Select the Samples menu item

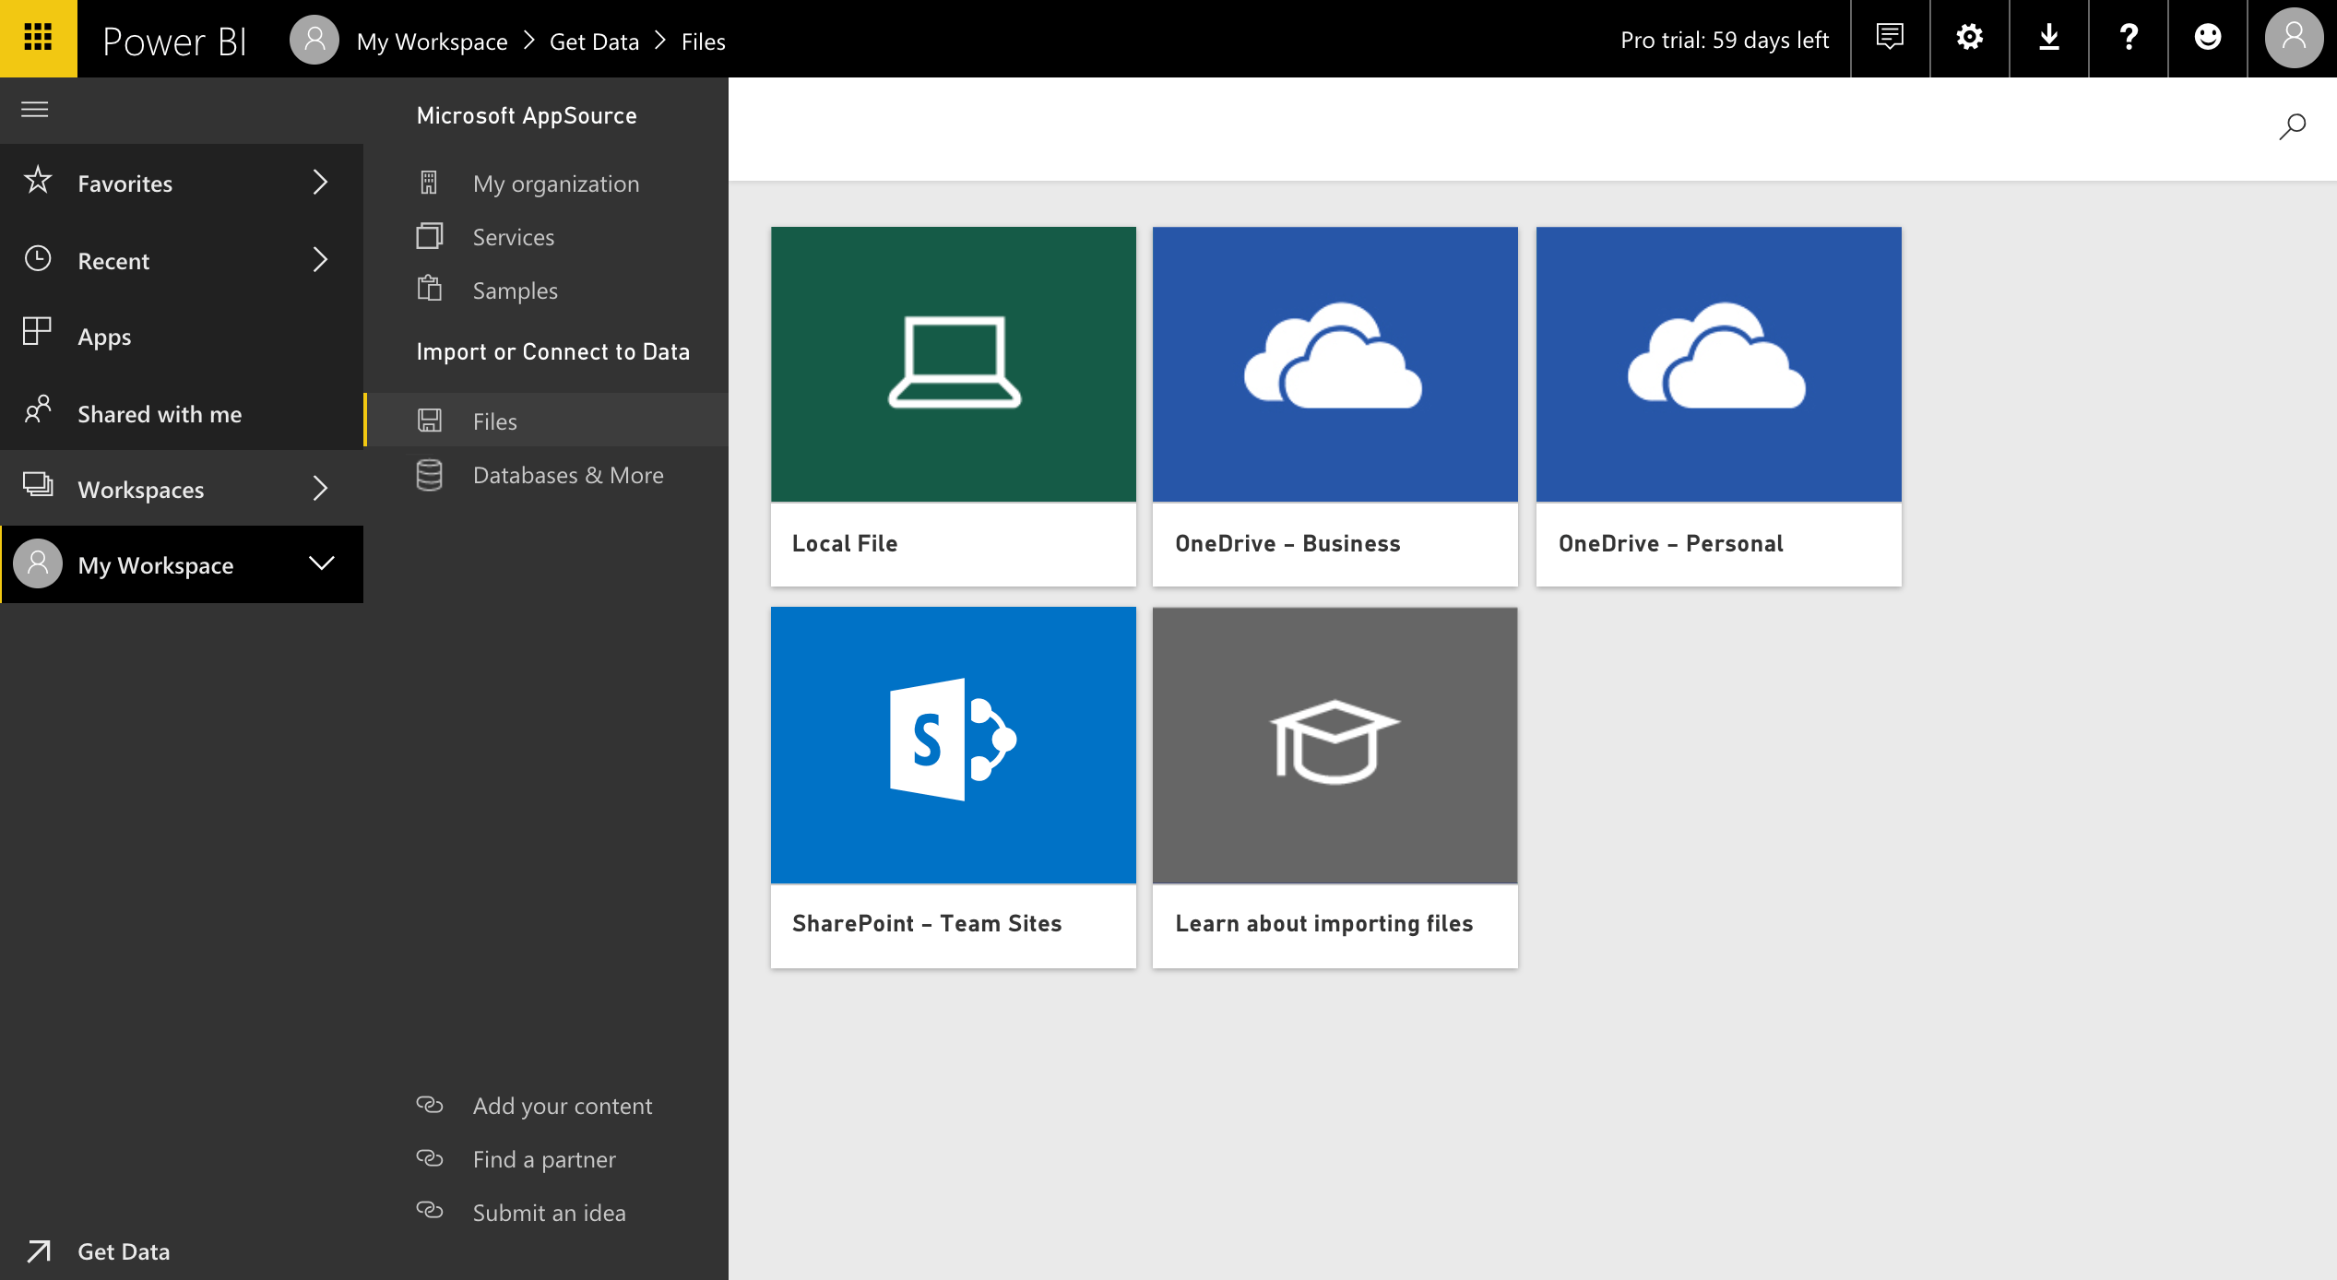click(515, 290)
